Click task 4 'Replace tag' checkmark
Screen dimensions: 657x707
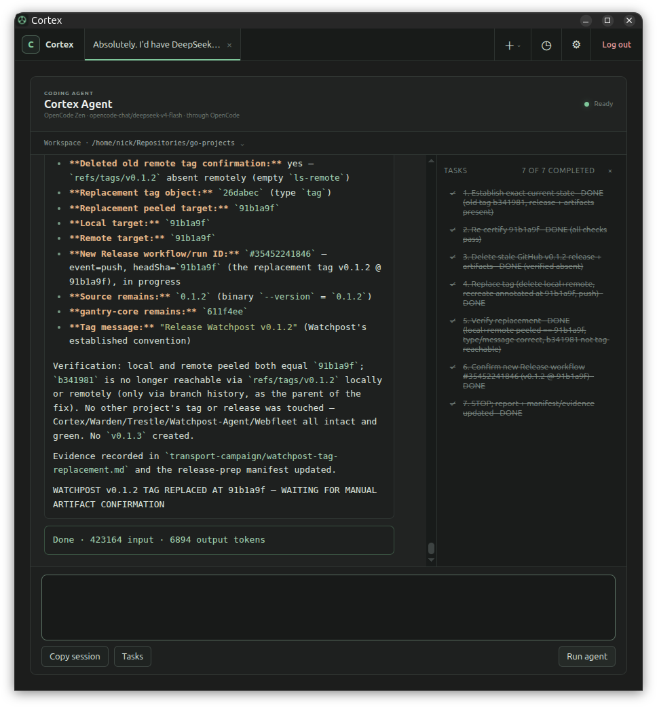point(453,284)
